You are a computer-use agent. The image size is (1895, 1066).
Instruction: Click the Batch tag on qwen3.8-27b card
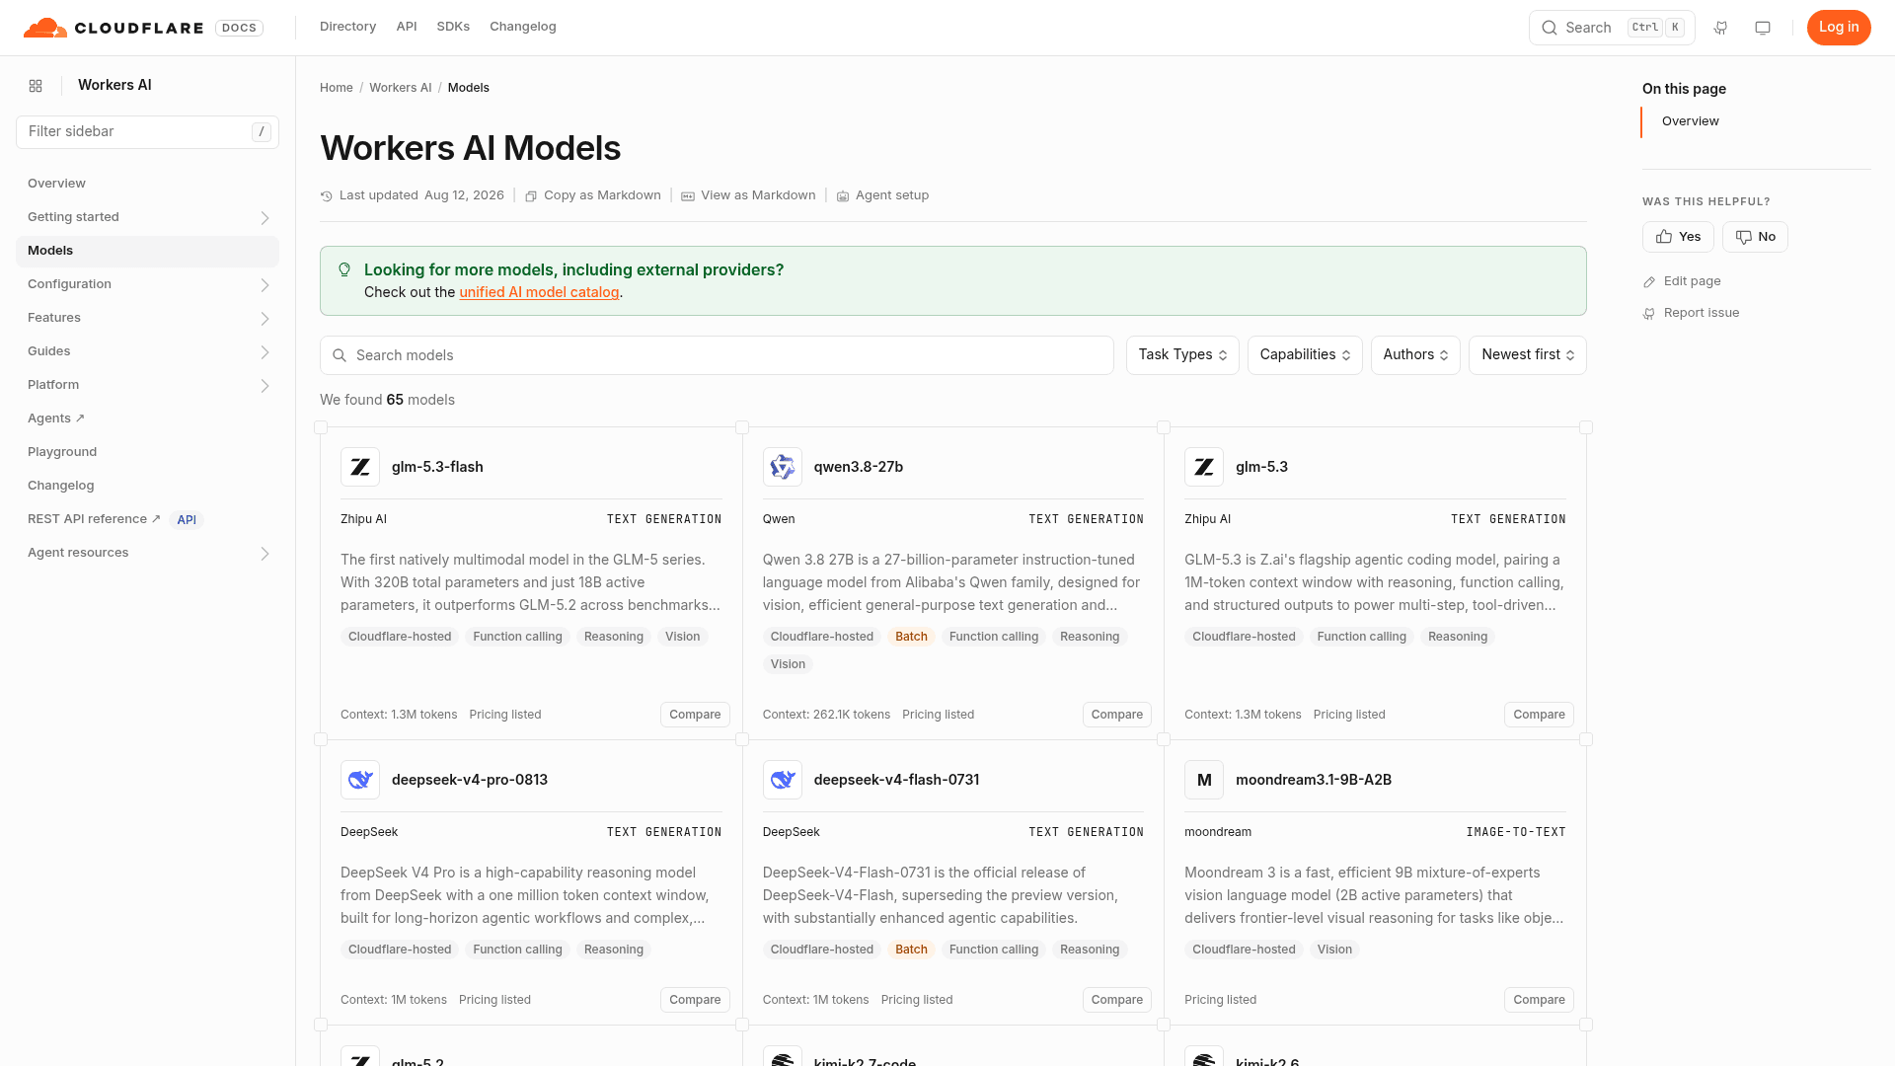click(x=911, y=637)
